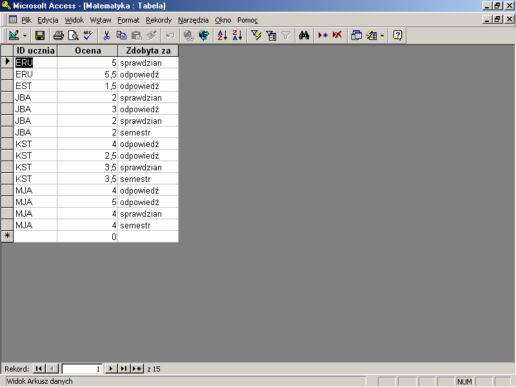Click the record number input field
Viewport: 516px width, 387px height.
pyautogui.click(x=82, y=368)
